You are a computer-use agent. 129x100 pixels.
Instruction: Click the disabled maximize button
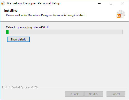tap(111, 3)
